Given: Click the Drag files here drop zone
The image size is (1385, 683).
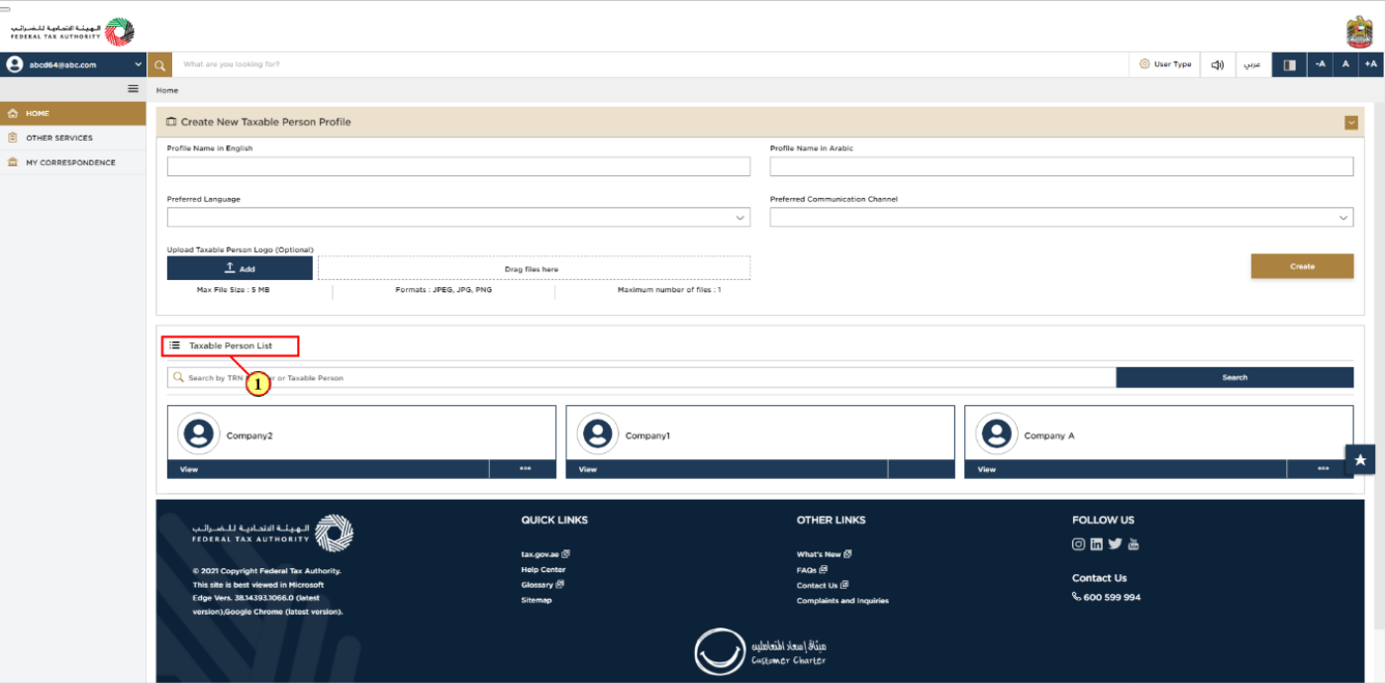Looking at the screenshot, I should click(534, 268).
